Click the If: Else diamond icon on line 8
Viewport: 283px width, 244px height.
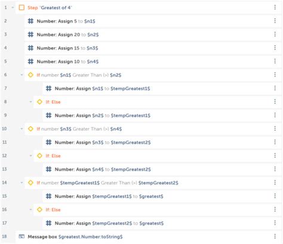point(39,102)
